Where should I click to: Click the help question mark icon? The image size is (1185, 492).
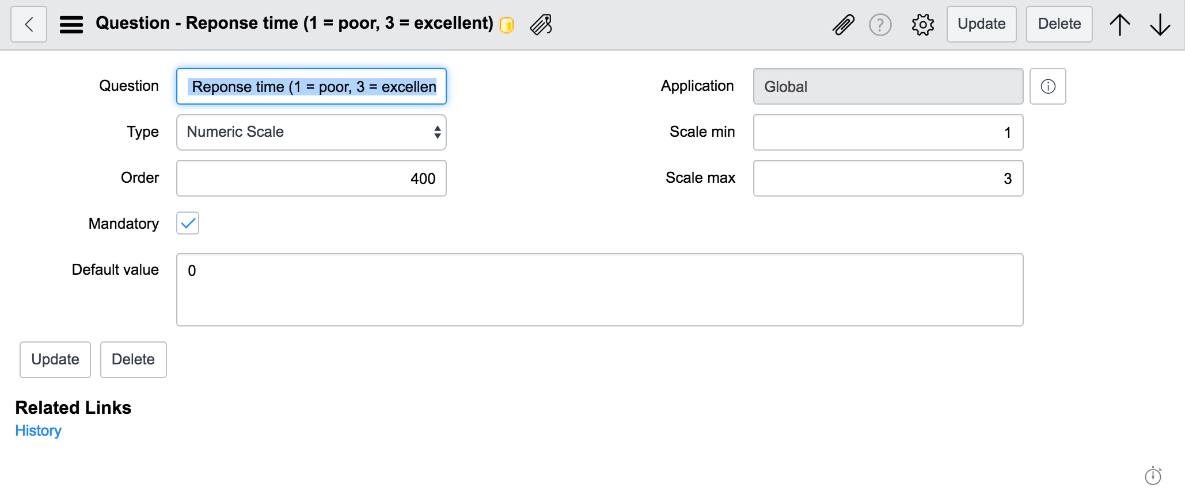point(880,25)
